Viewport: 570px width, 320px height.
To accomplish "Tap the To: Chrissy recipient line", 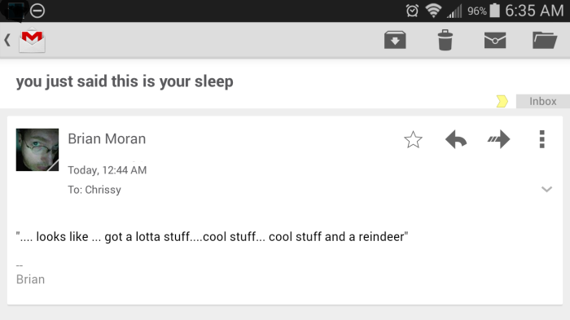I will click(94, 190).
